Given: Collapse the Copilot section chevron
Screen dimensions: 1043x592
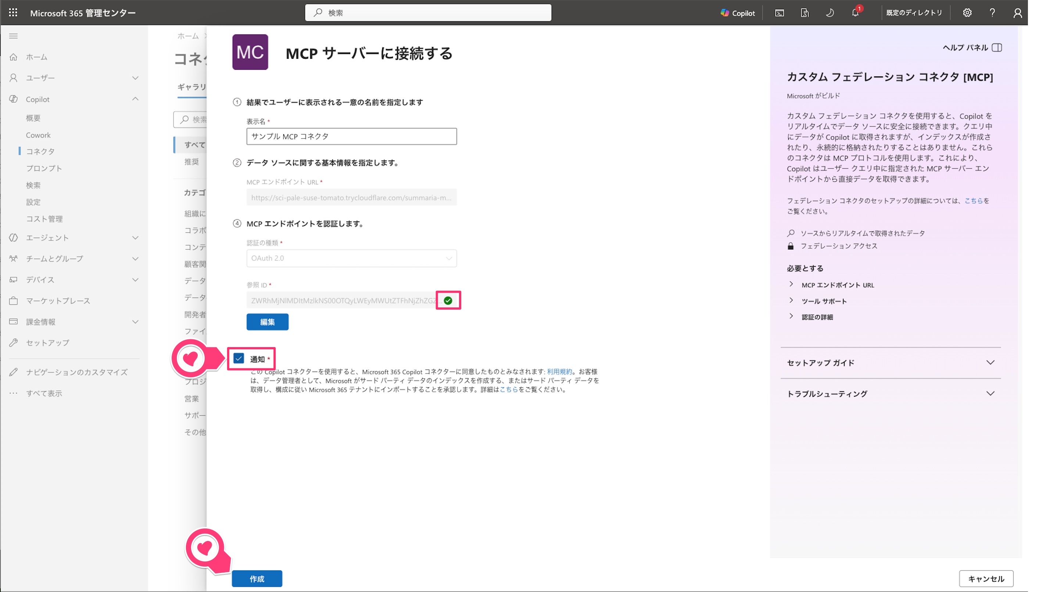Looking at the screenshot, I should [136, 99].
